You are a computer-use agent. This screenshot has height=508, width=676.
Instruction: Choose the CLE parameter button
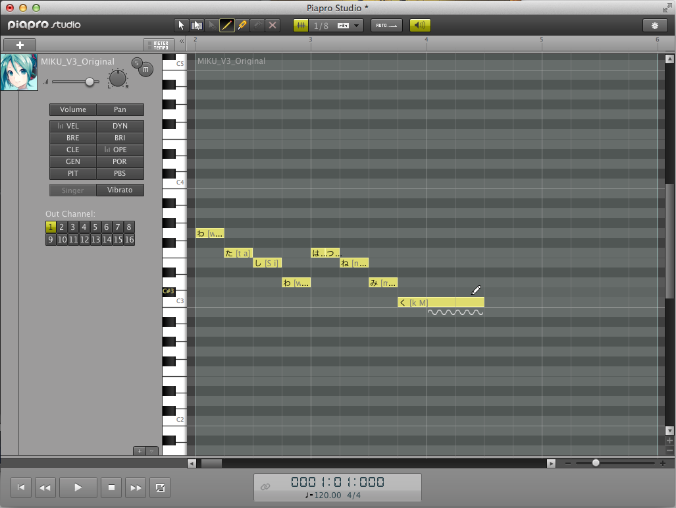coord(73,150)
